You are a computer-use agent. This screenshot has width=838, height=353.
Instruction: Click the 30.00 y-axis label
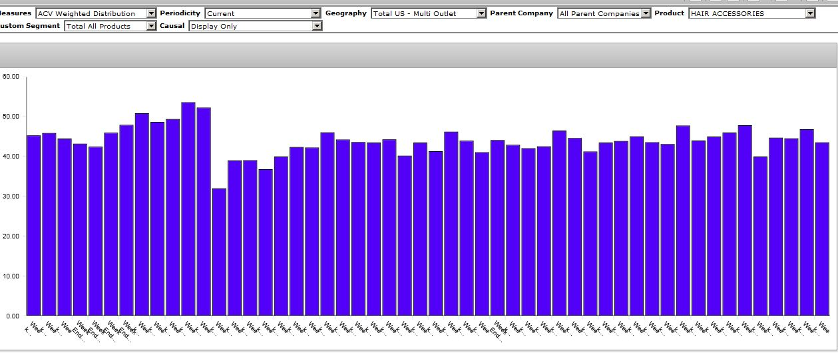11,196
